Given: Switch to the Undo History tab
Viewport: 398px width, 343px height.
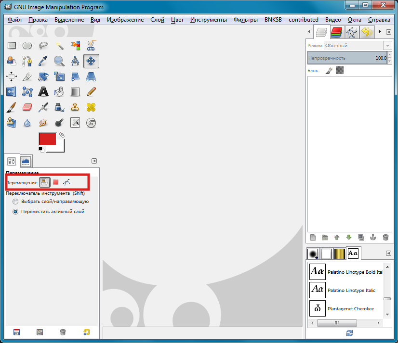Looking at the screenshot, I should click(367, 32).
